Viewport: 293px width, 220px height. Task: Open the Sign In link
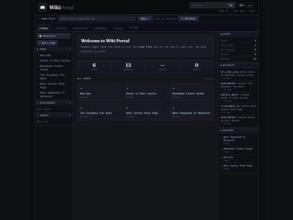[x=224, y=11]
